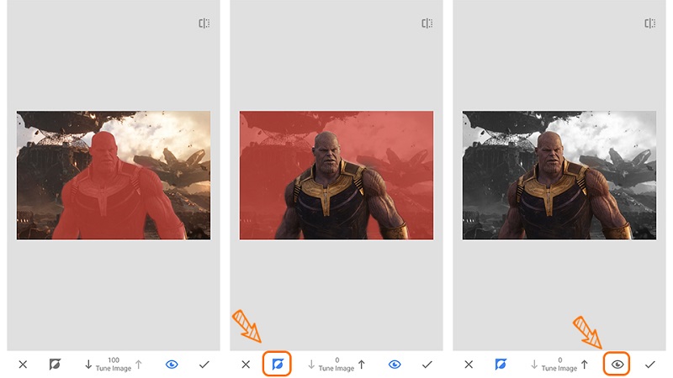Tap the compare icon in the middle screen
Screen dimensions: 673x378
pos(427,24)
